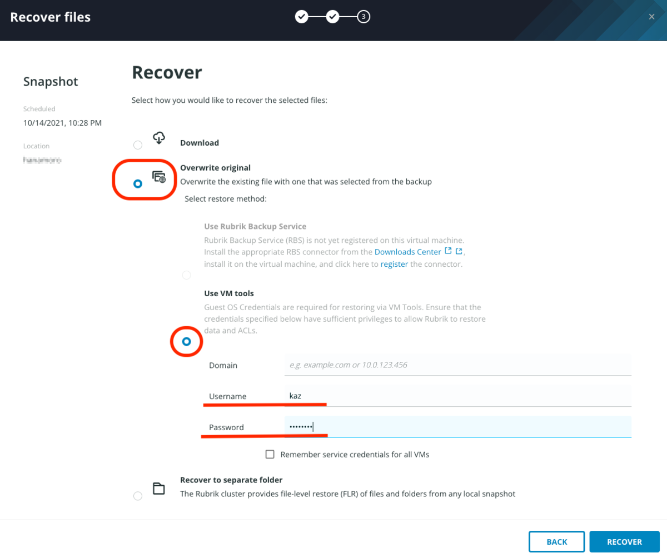The height and width of the screenshot is (558, 667).
Task: Select the Use VM tools radio button
Action: coord(187,341)
